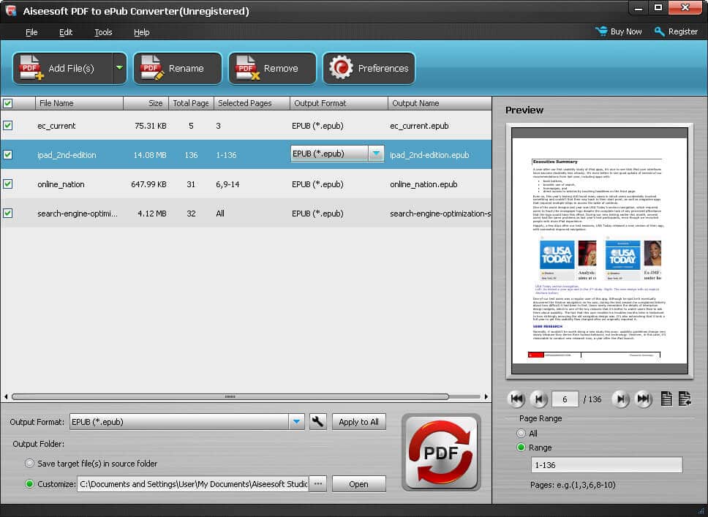Viewport: 708px width, 517px height.
Task: Uncheck the search-engine-optimi... file checkbox
Action: pyautogui.click(x=7, y=213)
